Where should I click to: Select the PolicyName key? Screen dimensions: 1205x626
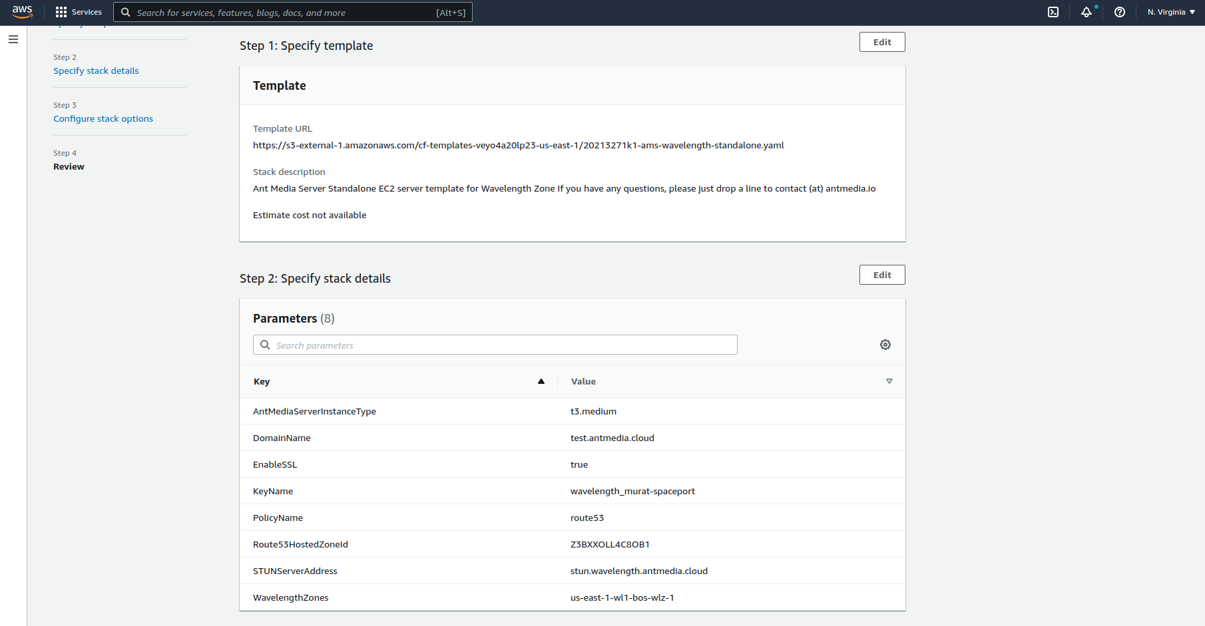coord(278,518)
